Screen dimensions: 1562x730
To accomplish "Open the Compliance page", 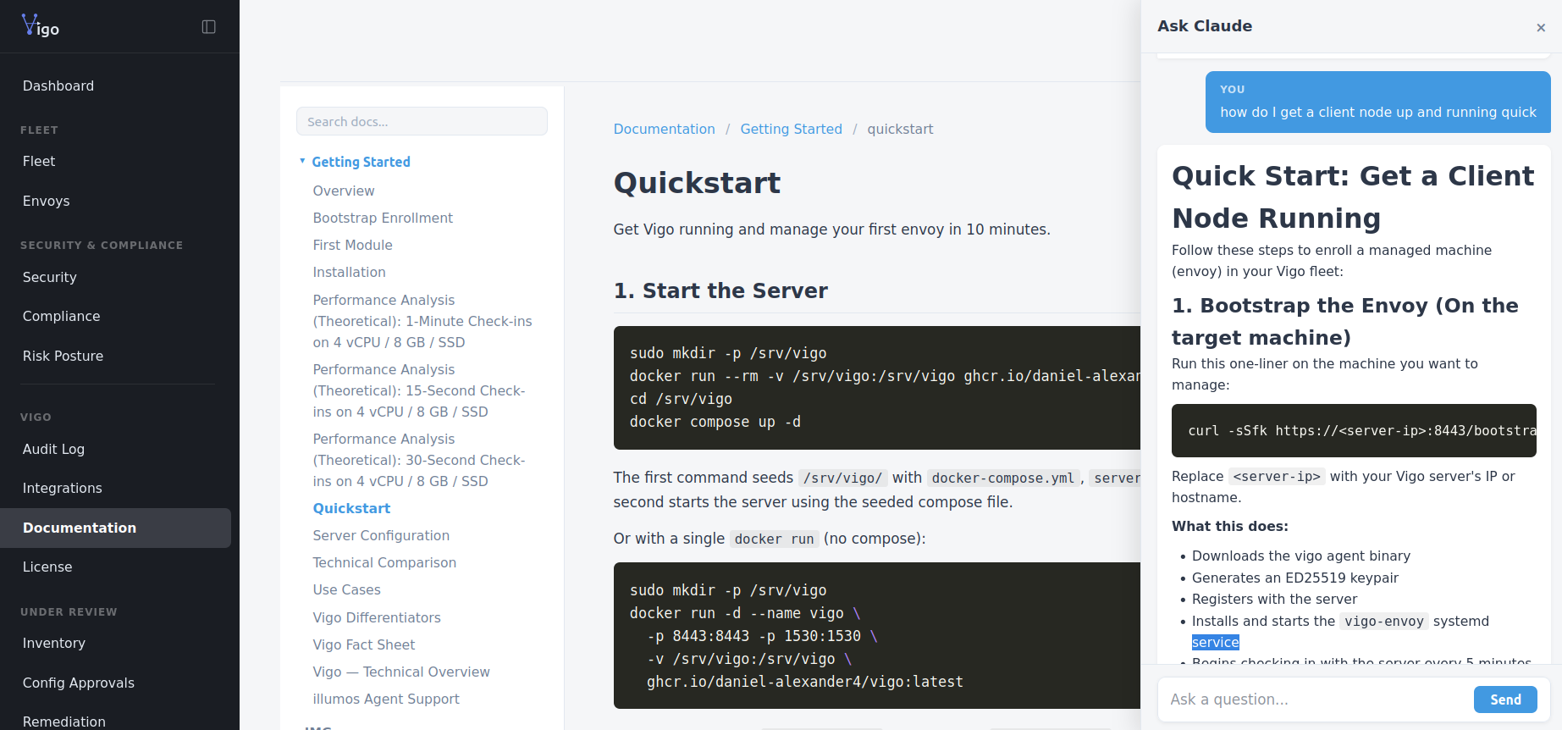I will 62,316.
